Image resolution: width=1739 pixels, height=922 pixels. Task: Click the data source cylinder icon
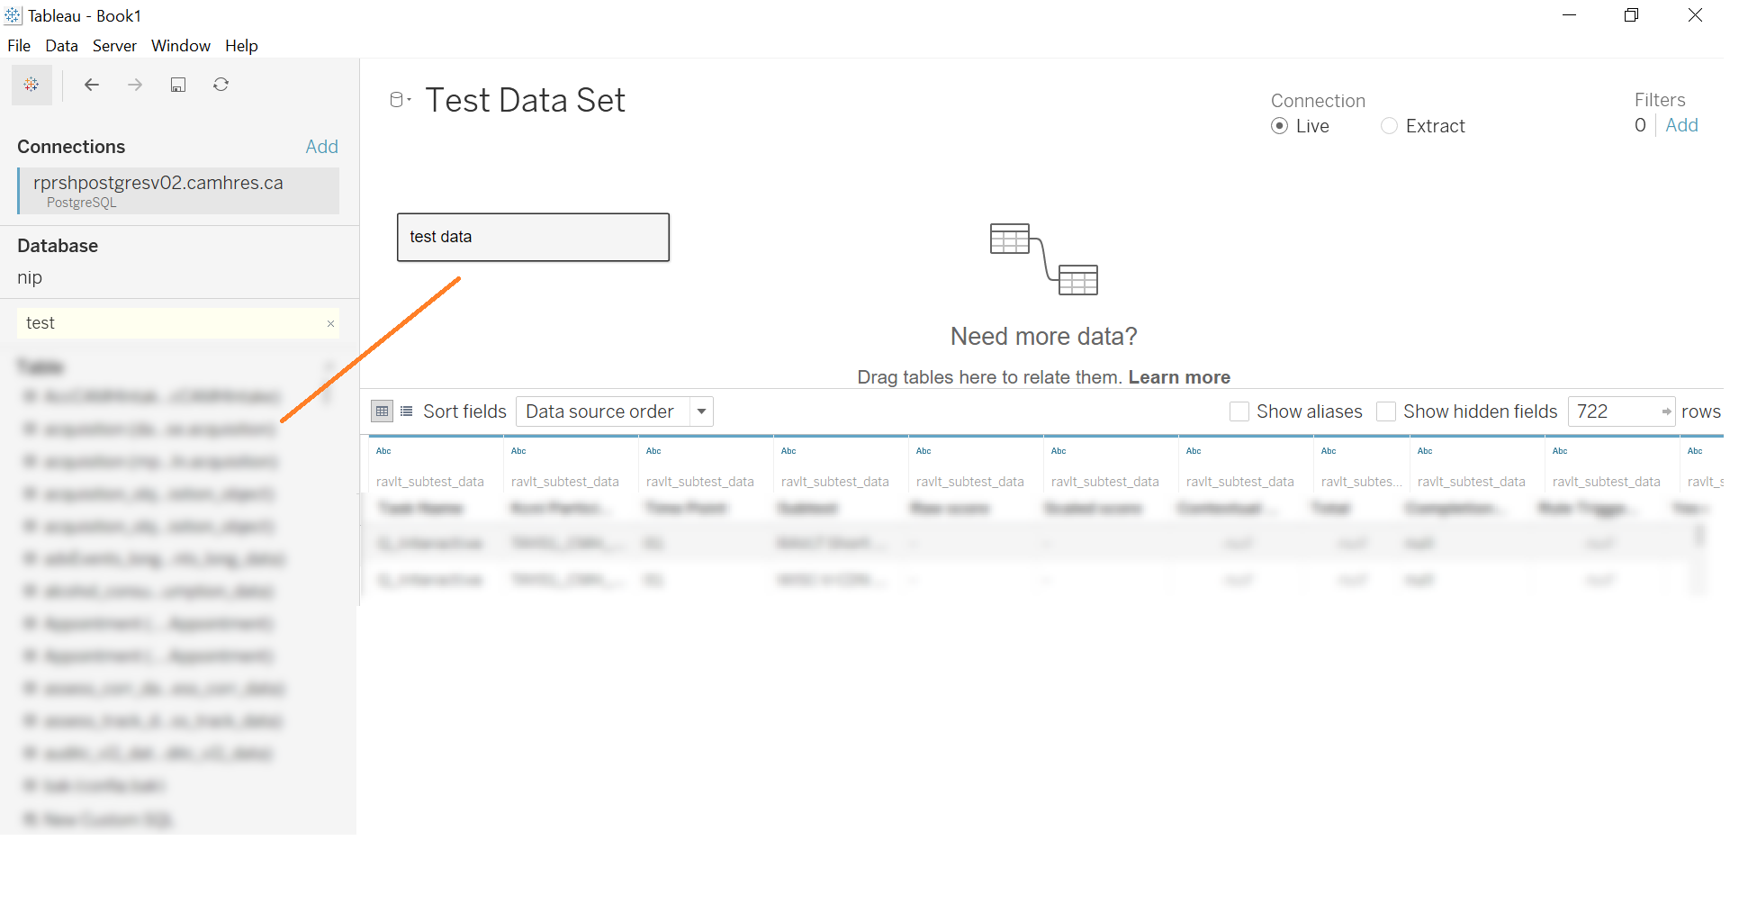click(x=397, y=100)
